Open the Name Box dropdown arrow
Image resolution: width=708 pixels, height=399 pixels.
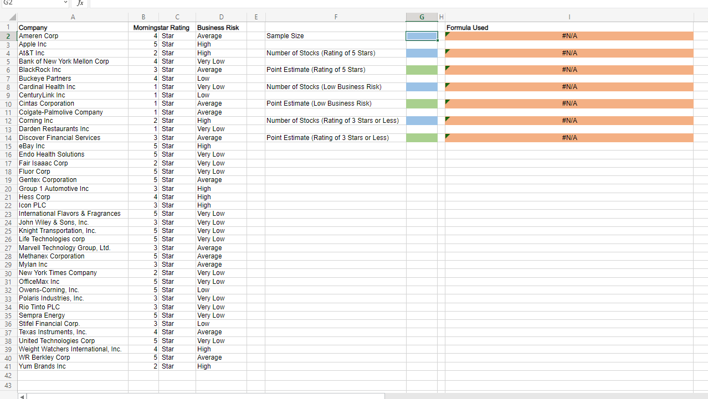click(x=64, y=4)
